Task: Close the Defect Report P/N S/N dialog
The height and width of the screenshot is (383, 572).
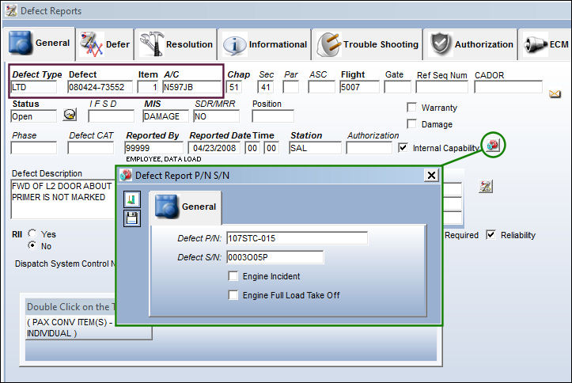Action: (x=431, y=176)
